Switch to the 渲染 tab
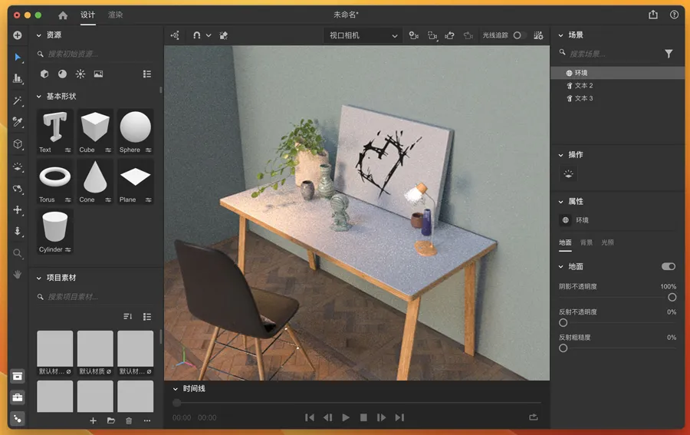The height and width of the screenshot is (435, 690). 115,15
